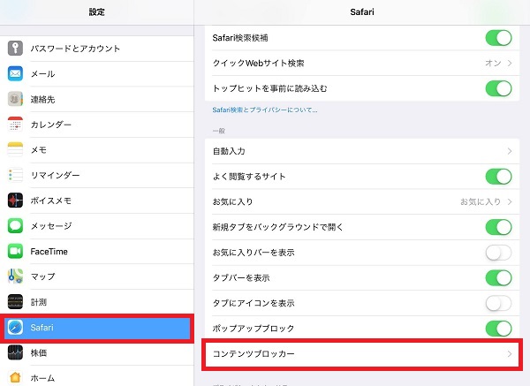Open Safari検索とプライバシーについて link

(265, 110)
